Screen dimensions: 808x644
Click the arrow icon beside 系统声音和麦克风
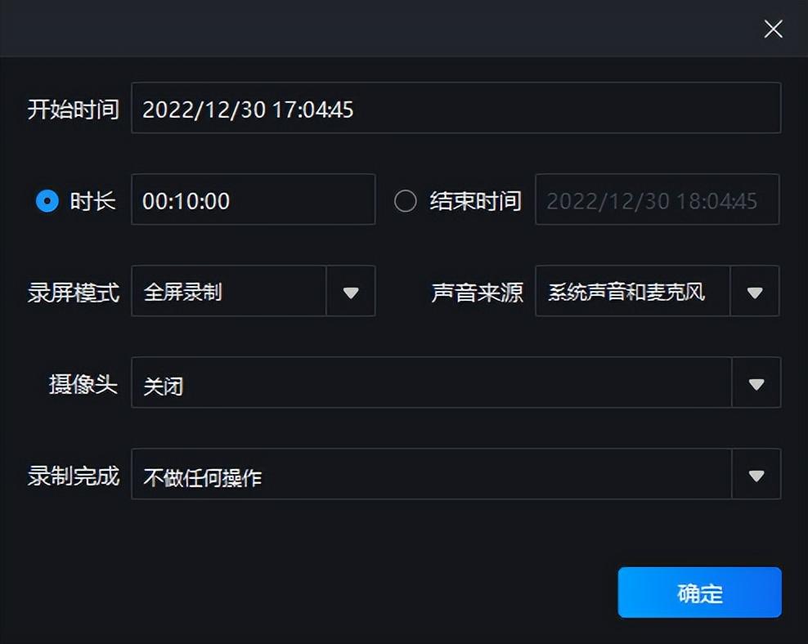(755, 292)
